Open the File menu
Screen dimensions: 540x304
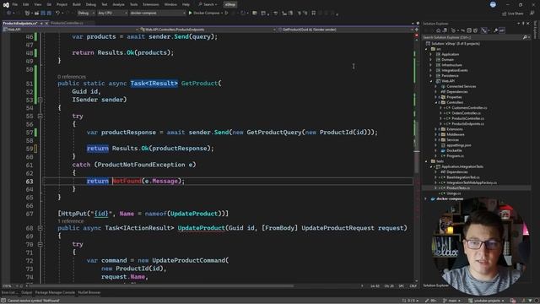15,4
